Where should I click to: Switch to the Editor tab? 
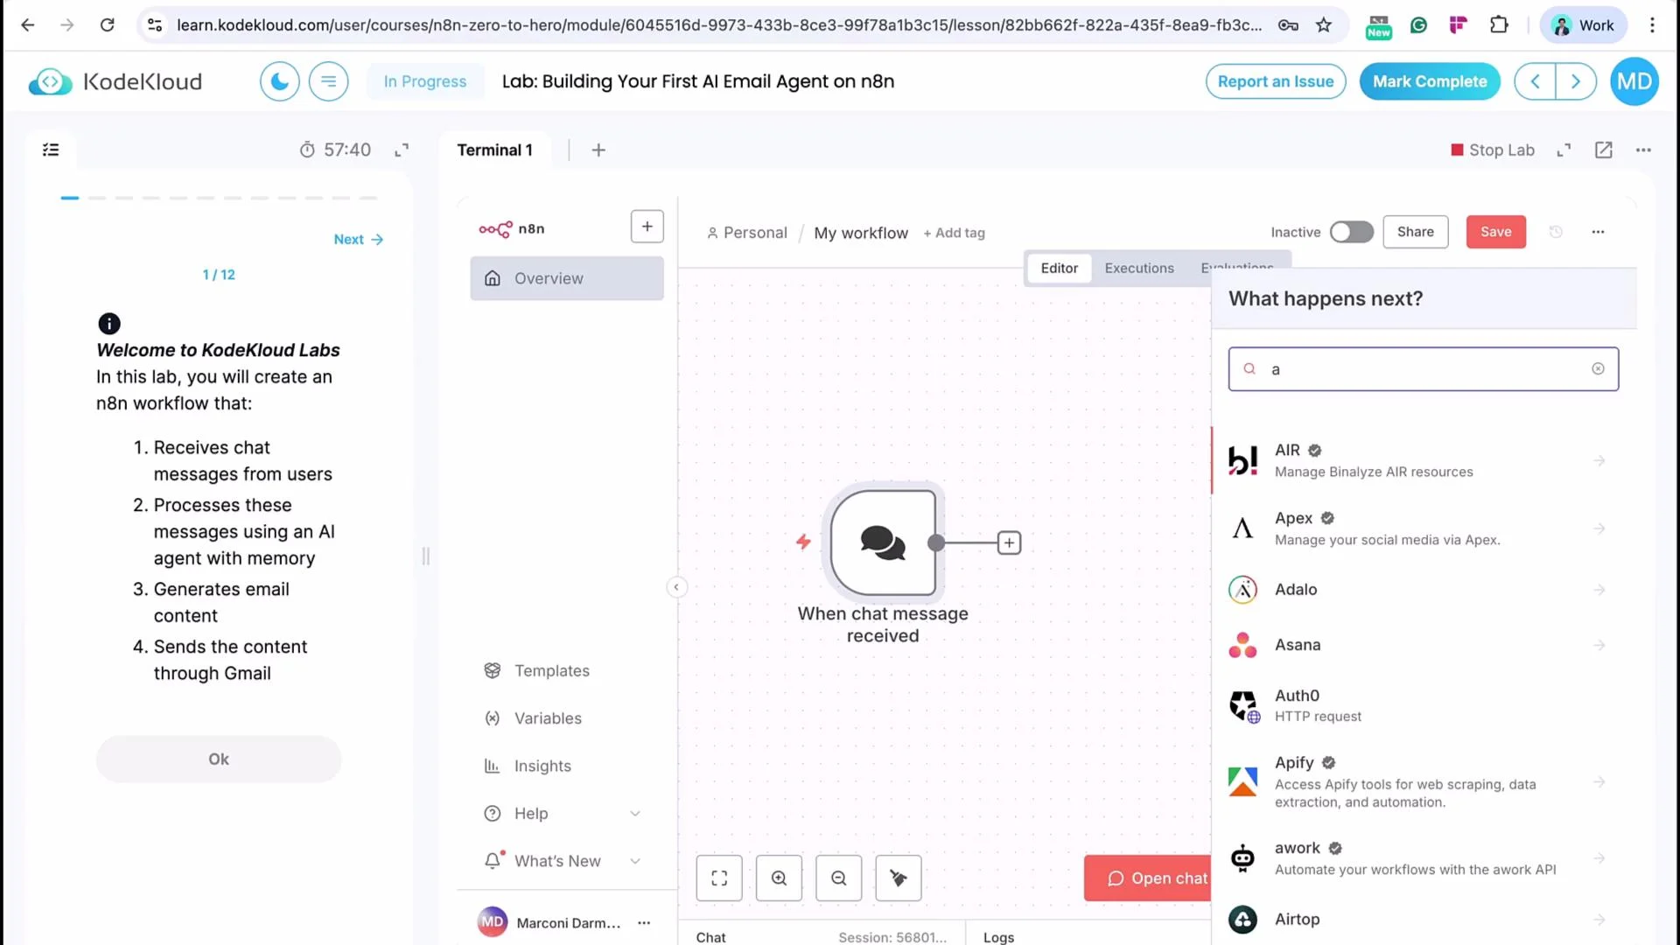pyautogui.click(x=1059, y=268)
